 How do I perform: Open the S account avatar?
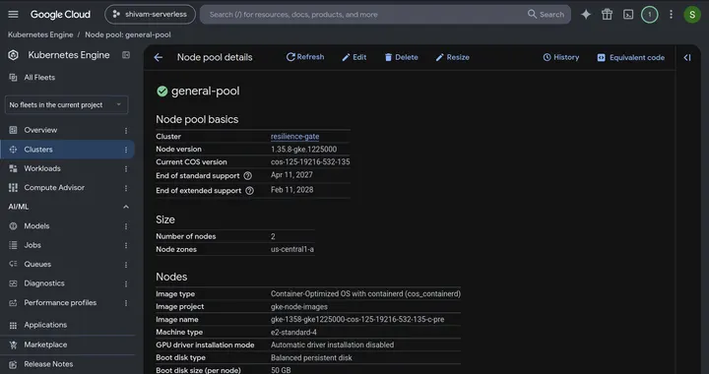click(692, 15)
